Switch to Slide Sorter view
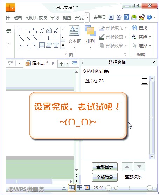This screenshot has height=195, width=159. point(79,188)
